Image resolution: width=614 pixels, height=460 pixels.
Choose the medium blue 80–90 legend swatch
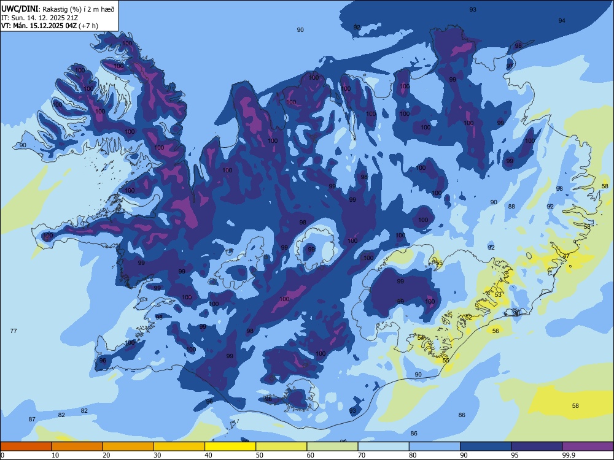point(434,447)
